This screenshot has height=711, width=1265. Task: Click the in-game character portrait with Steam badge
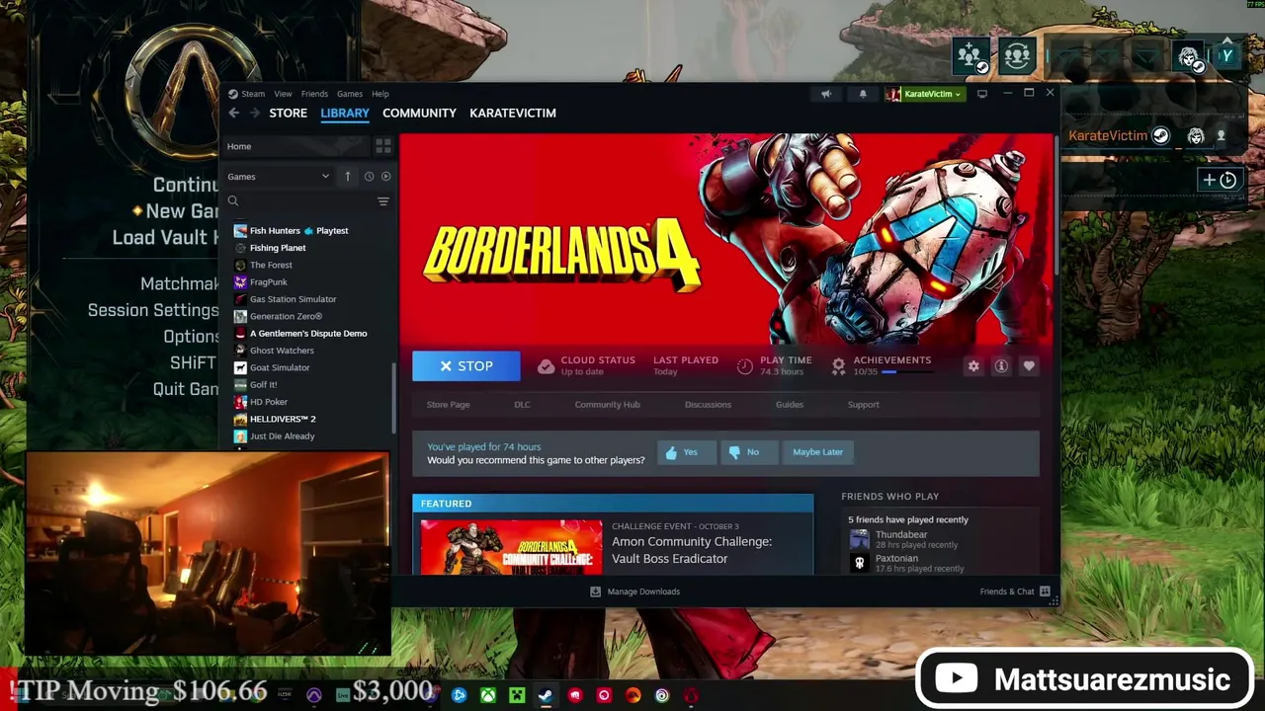pos(1190,56)
